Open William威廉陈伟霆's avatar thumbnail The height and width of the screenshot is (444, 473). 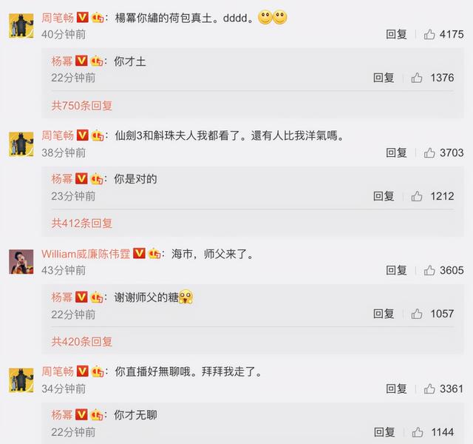(x=21, y=261)
